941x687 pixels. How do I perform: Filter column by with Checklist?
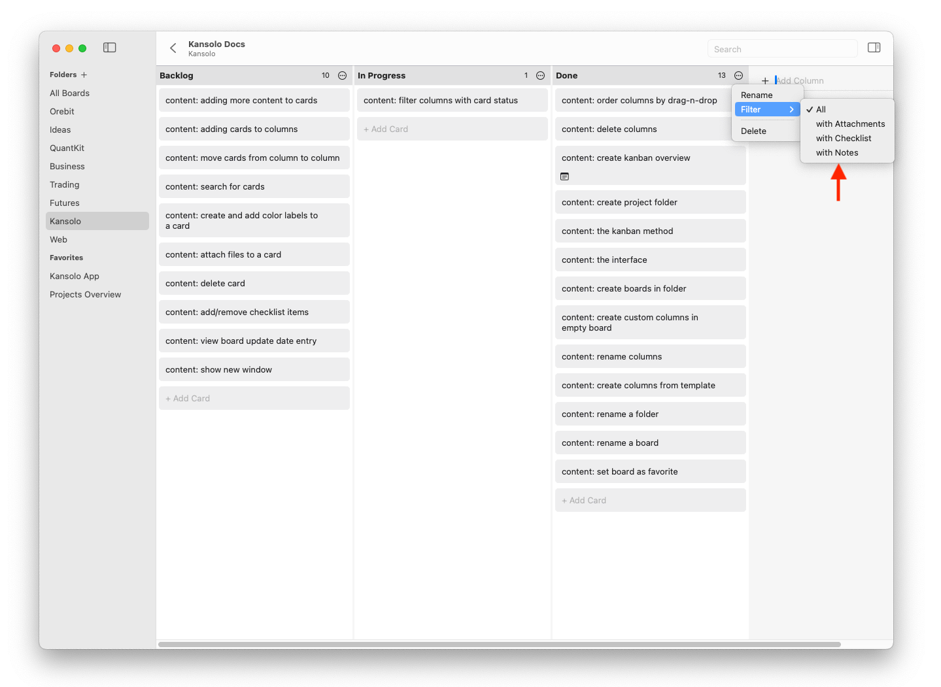[x=847, y=139]
